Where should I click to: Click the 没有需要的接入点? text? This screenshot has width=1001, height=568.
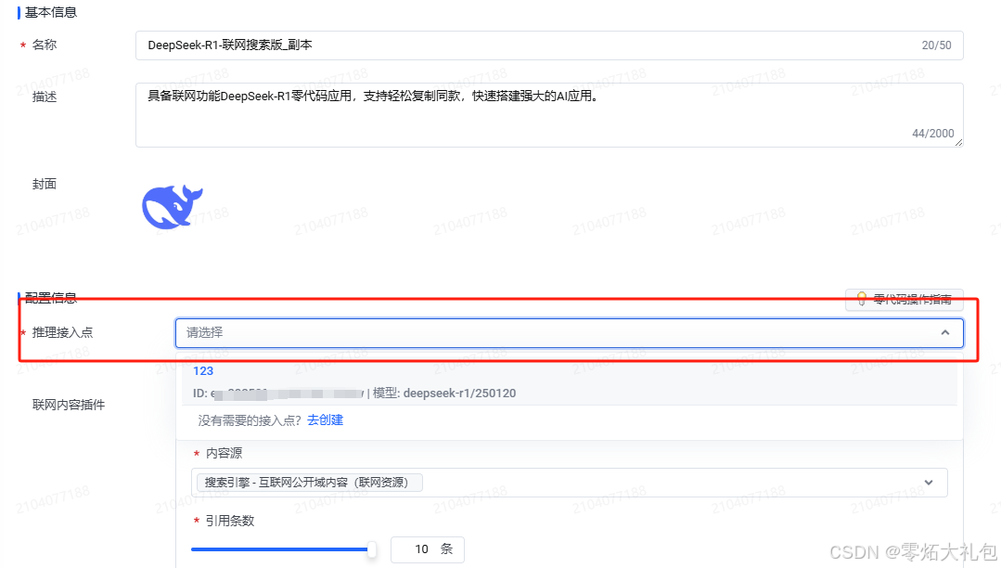click(250, 420)
